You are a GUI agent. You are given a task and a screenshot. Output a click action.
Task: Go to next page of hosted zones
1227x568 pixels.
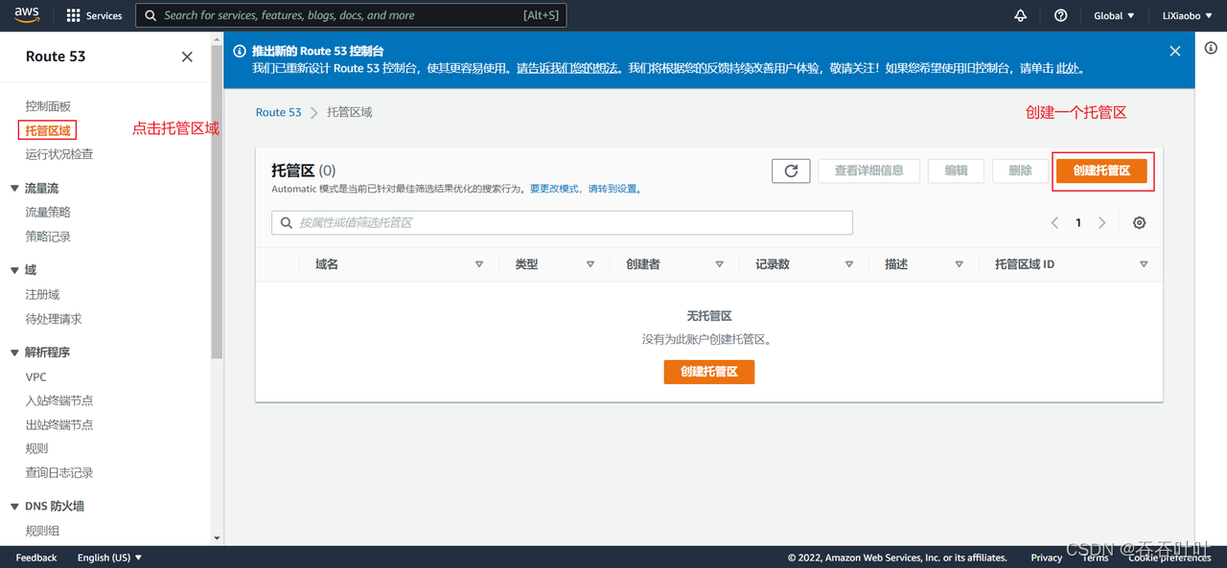click(1102, 222)
